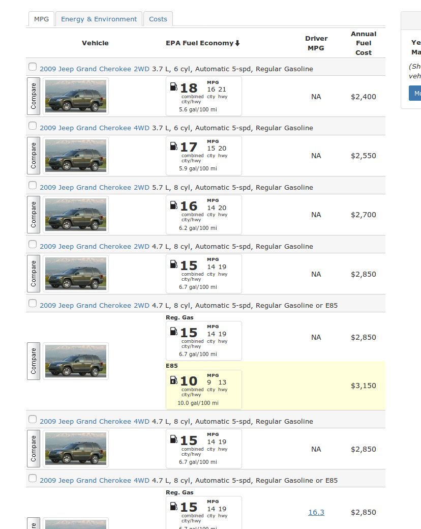Open the 2009 Jeep Grand Cherokee 2WD 3.7 L link

(x=95, y=69)
